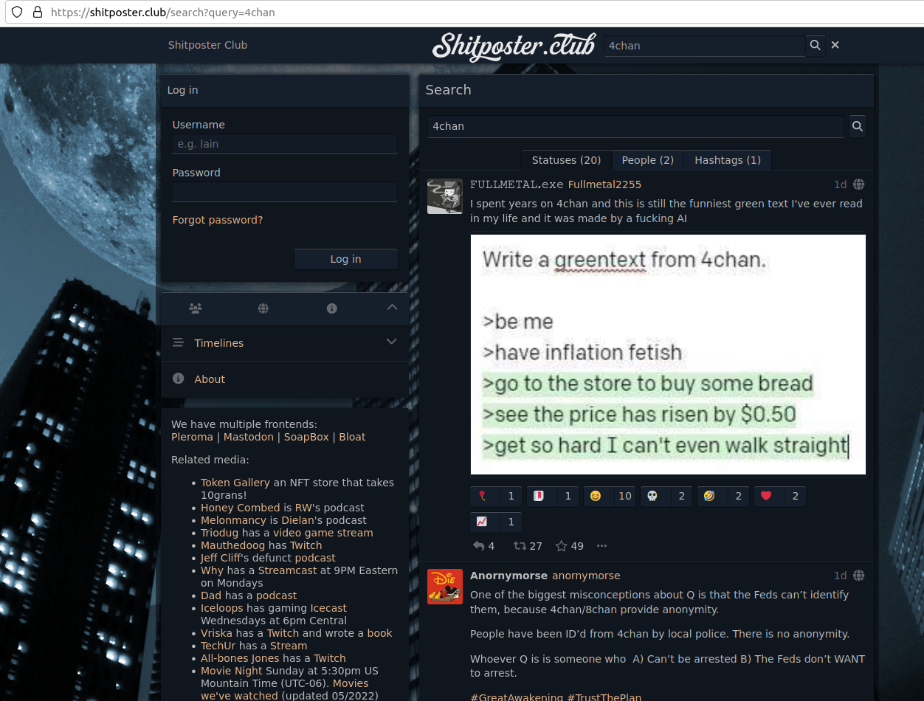Screen dimensions: 924x701
Task: Open the info icon in navigation panel
Action: [x=332, y=308]
